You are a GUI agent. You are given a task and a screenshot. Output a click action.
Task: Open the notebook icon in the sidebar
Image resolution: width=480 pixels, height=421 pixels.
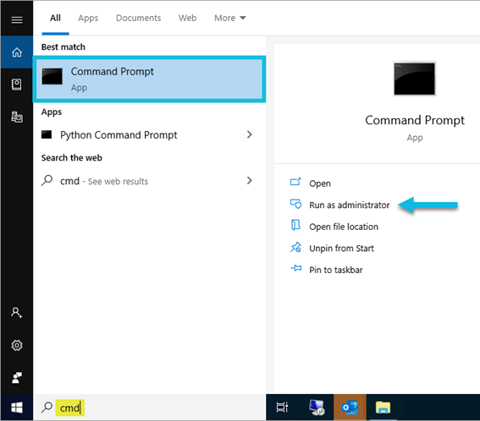coord(17,85)
